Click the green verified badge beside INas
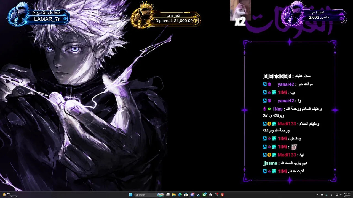The height and width of the screenshot is (198, 353). pos(269,109)
